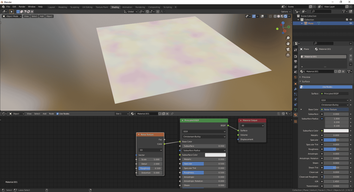
Task: Hide the Plane object in the outliner
Action: tap(351, 23)
